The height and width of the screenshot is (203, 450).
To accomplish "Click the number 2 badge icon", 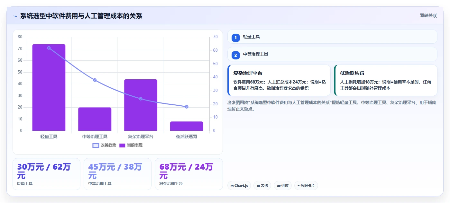I will (235, 55).
